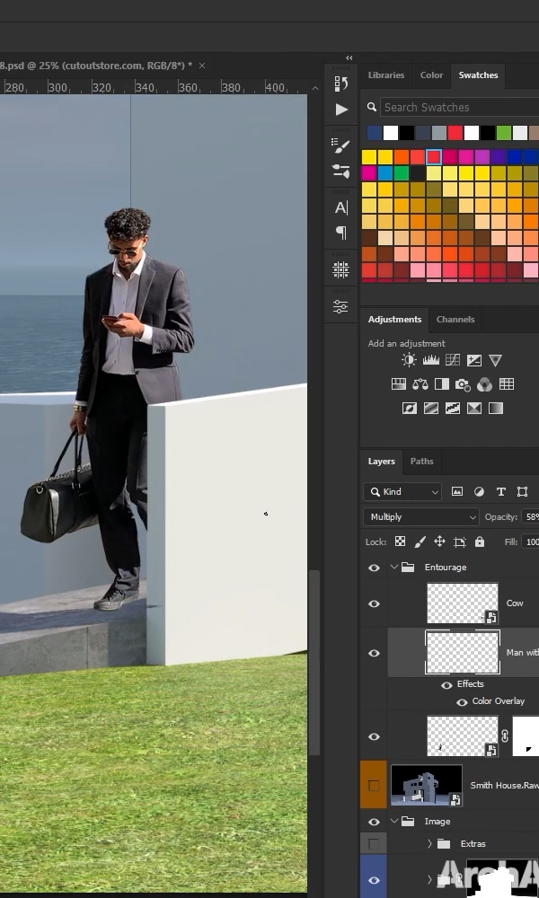Open the Brushes panel icon
Image resolution: width=539 pixels, height=898 pixels.
340,145
